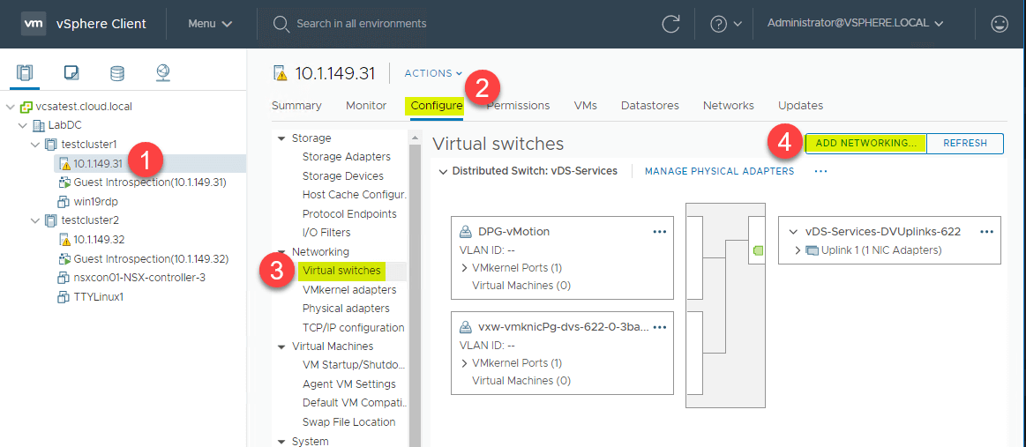Collapse the testcluster1 tree node

[36, 145]
